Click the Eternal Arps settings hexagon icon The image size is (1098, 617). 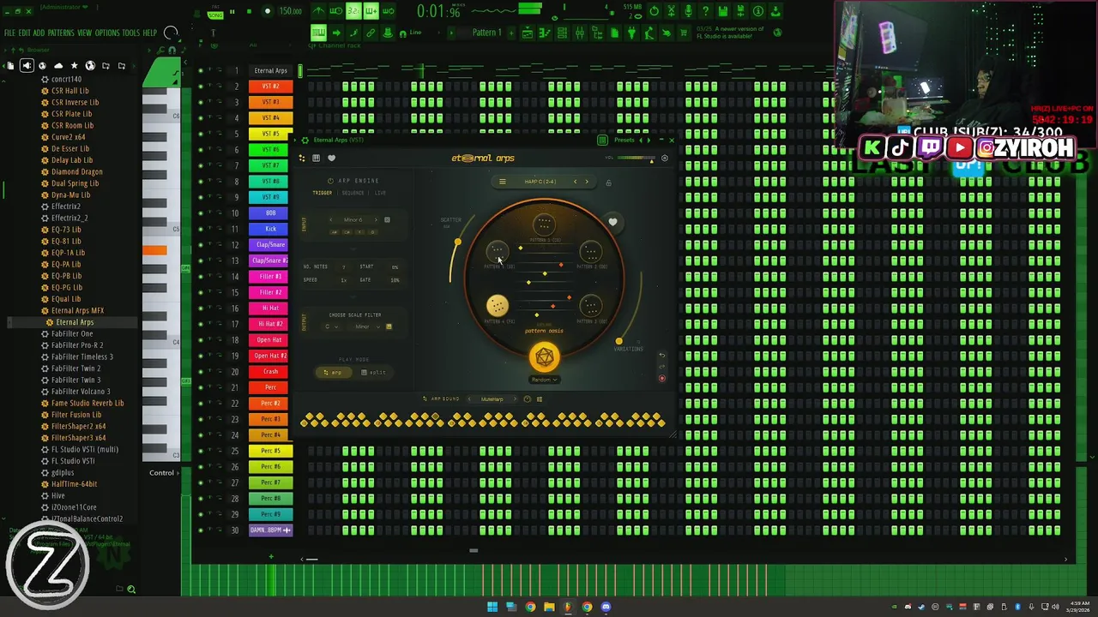tap(664, 158)
